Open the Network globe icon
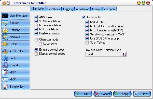 pos(5,37)
